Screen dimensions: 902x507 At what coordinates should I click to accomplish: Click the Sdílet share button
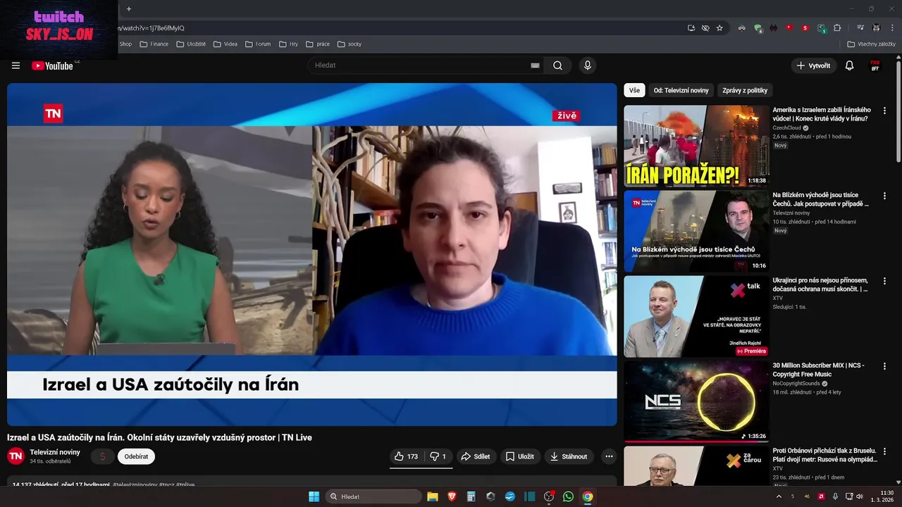[476, 456]
